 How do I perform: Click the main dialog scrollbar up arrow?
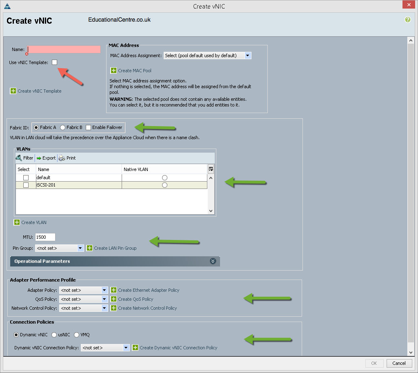[411, 40]
